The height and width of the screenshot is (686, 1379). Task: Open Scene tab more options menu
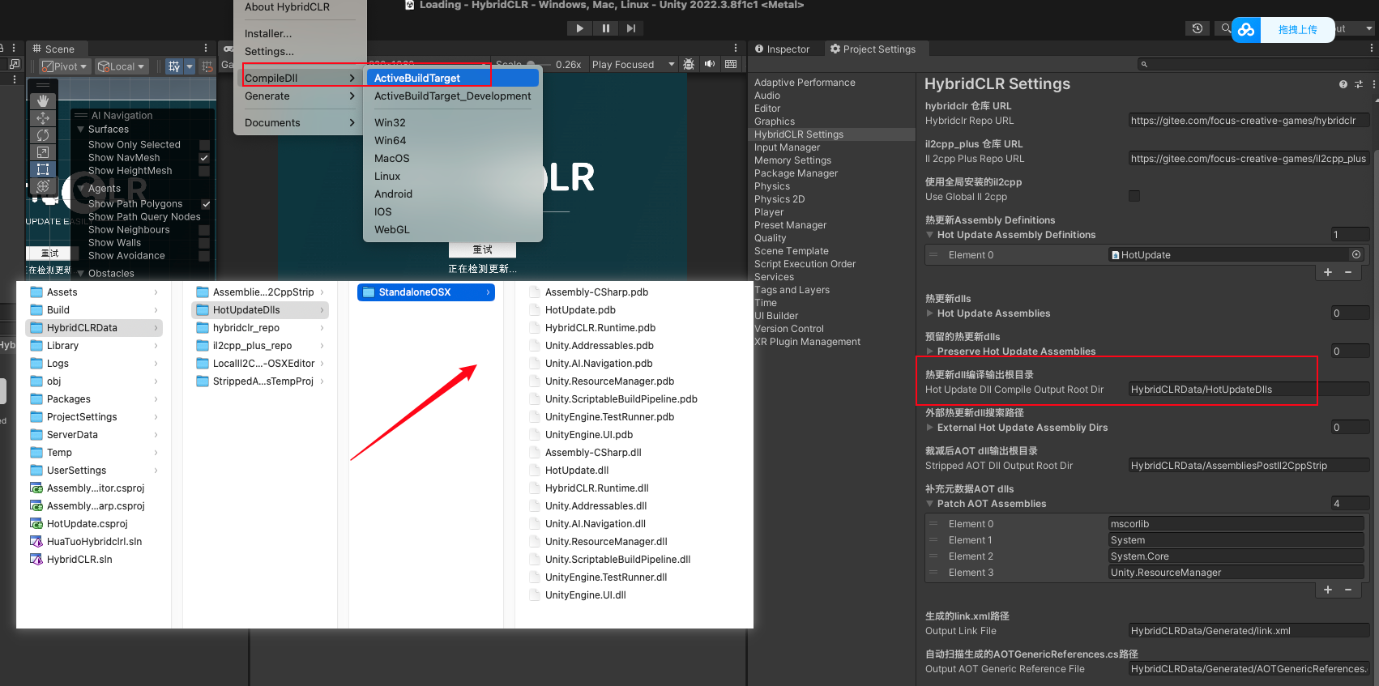tap(206, 49)
